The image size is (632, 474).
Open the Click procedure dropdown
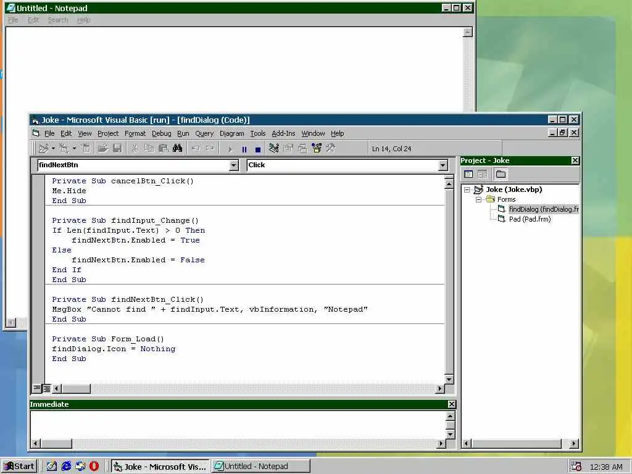pyautogui.click(x=443, y=165)
